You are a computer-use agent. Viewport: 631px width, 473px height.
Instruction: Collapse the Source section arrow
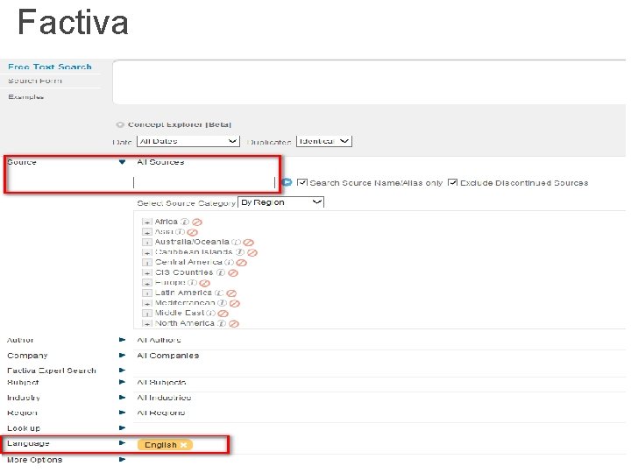point(122,162)
